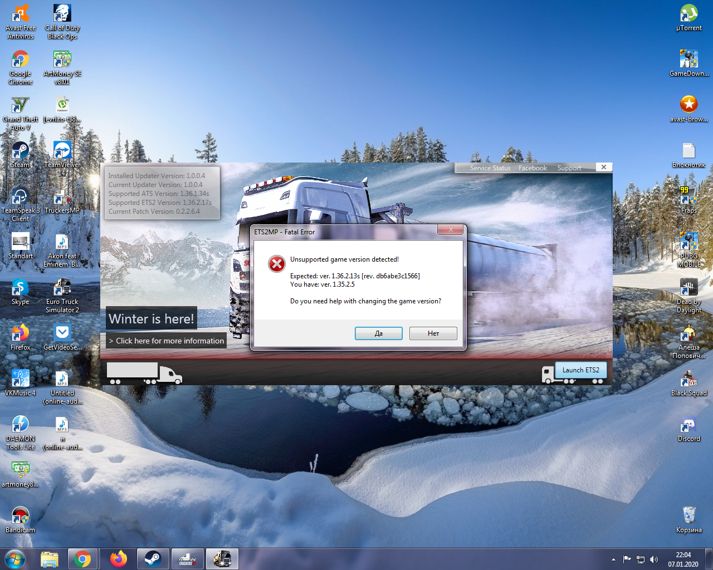The image size is (713, 570).
Task: Open the Service Status link in launcher
Action: click(490, 168)
